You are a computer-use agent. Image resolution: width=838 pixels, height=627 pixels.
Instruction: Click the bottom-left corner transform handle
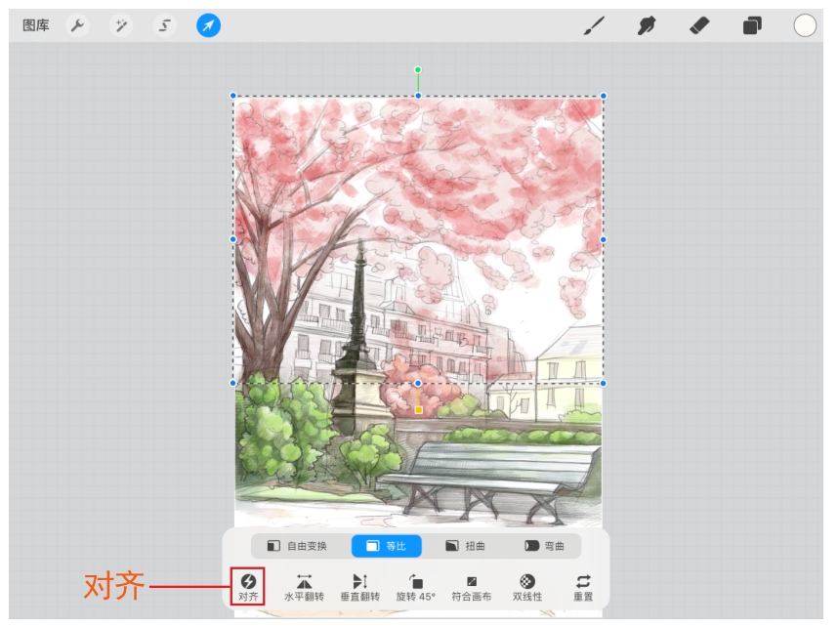pyautogui.click(x=233, y=383)
